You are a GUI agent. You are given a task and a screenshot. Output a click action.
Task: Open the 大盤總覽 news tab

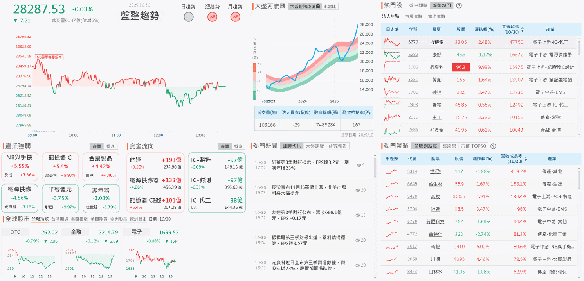point(315,146)
